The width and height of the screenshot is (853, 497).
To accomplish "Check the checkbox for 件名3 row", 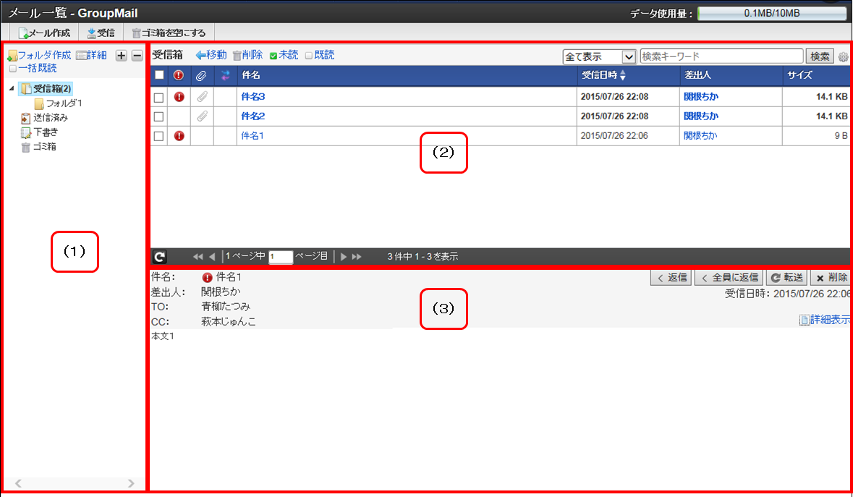I will click(159, 98).
